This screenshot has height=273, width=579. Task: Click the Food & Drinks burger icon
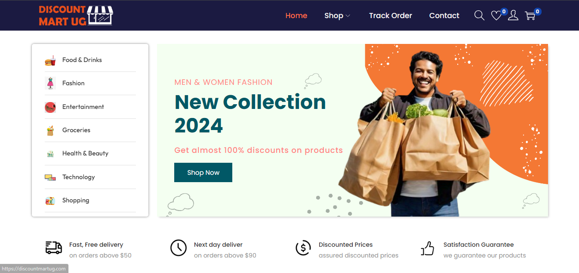[x=50, y=60]
